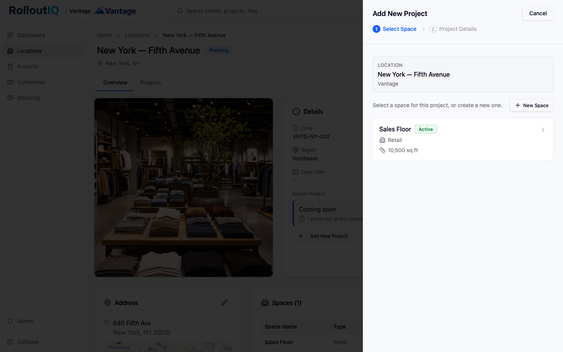
Task: Create a New Space
Action: pos(531,105)
